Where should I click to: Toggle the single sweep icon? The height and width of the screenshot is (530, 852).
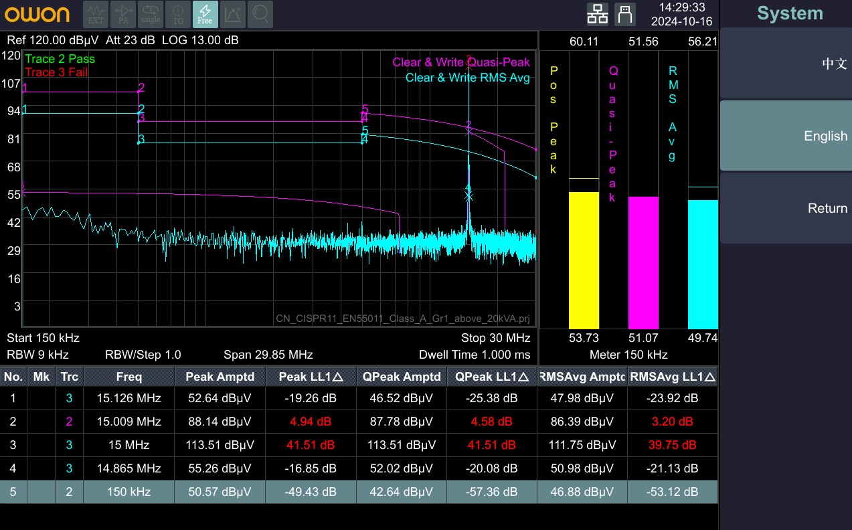pos(151,14)
